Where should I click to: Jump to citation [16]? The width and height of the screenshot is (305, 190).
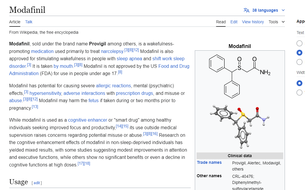(154, 134)
